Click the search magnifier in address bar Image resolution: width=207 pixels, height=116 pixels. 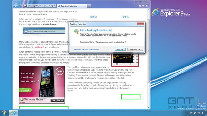pos(47,6)
